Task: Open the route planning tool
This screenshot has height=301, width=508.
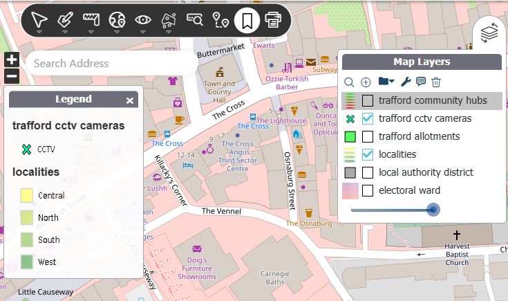Action: tap(220, 20)
